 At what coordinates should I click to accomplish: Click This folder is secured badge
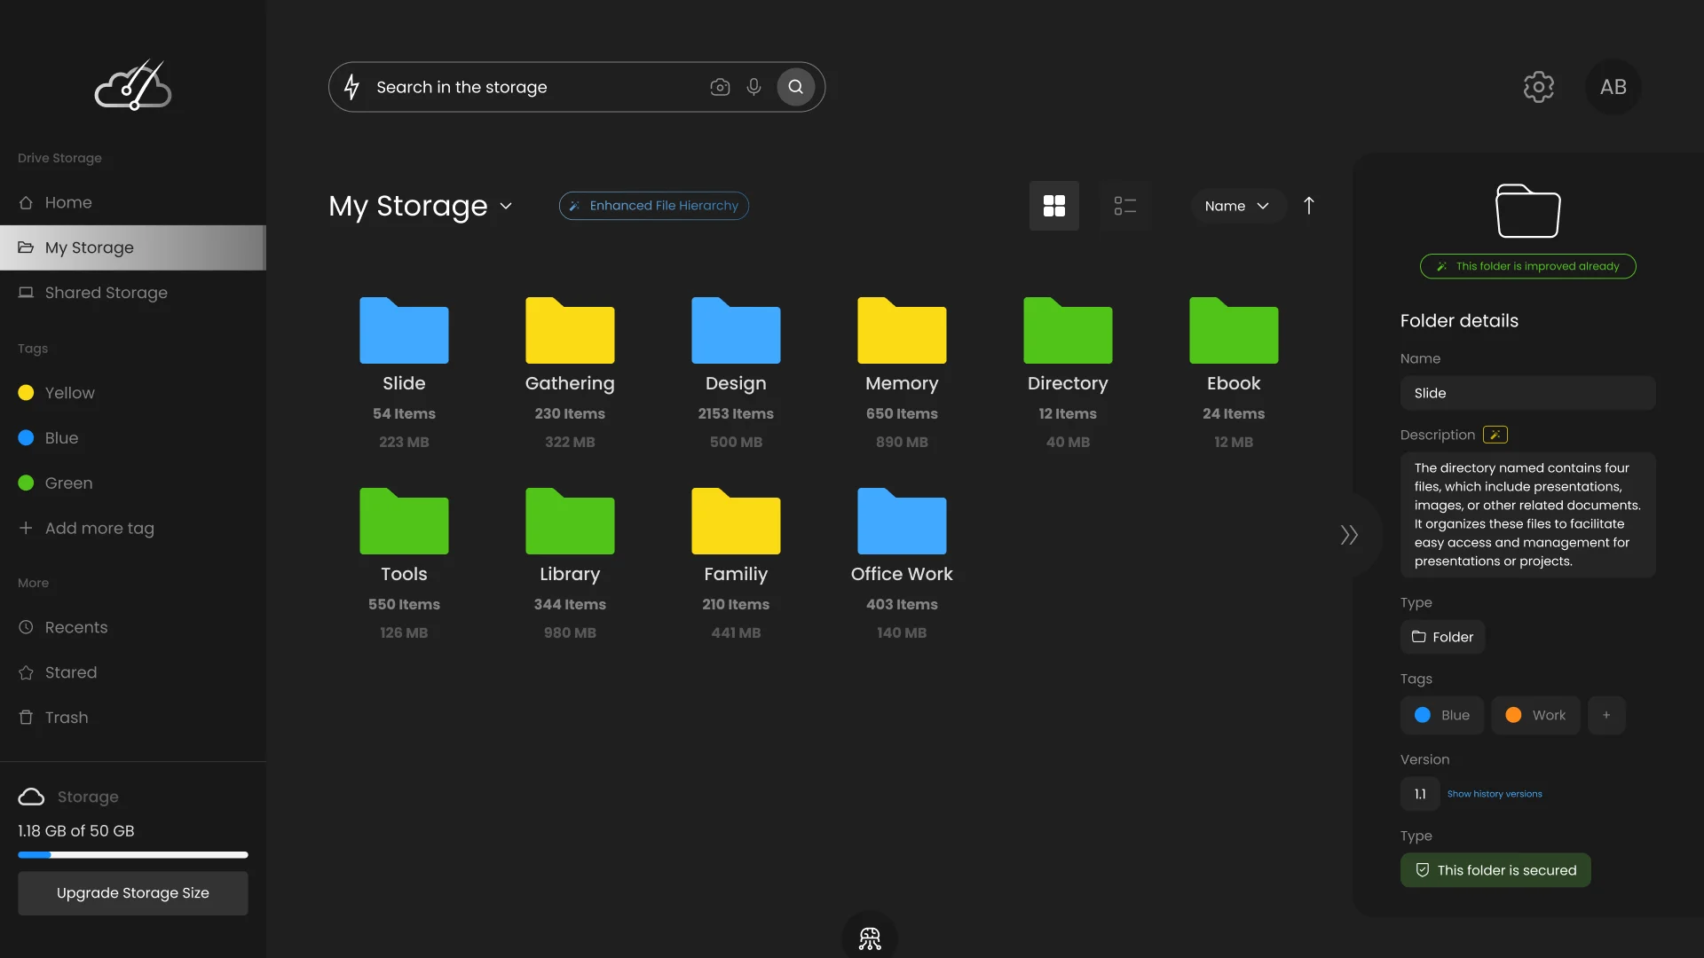pos(1496,870)
